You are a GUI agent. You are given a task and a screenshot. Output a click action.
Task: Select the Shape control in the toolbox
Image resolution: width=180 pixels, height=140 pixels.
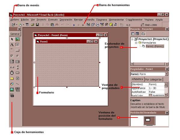pos(12,84)
